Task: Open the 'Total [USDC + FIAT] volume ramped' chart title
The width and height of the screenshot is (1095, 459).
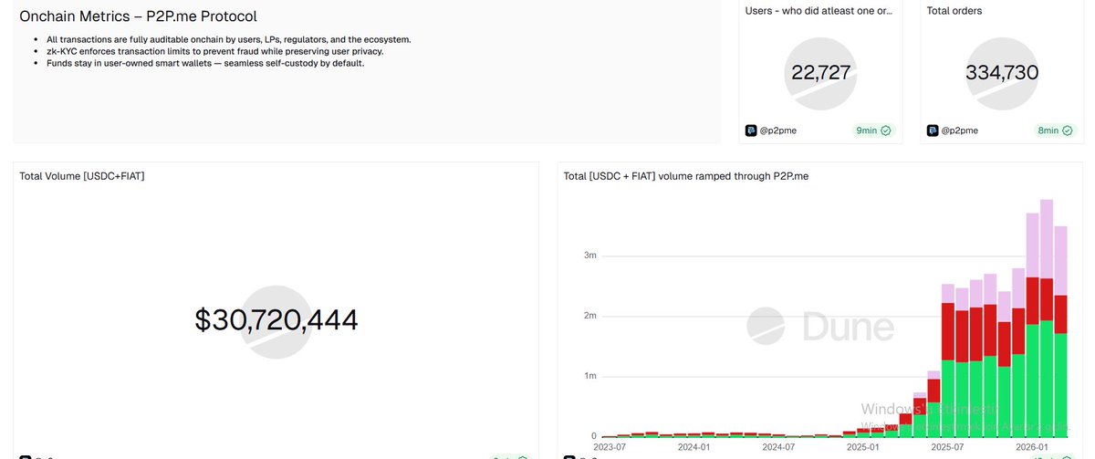Action: click(686, 175)
